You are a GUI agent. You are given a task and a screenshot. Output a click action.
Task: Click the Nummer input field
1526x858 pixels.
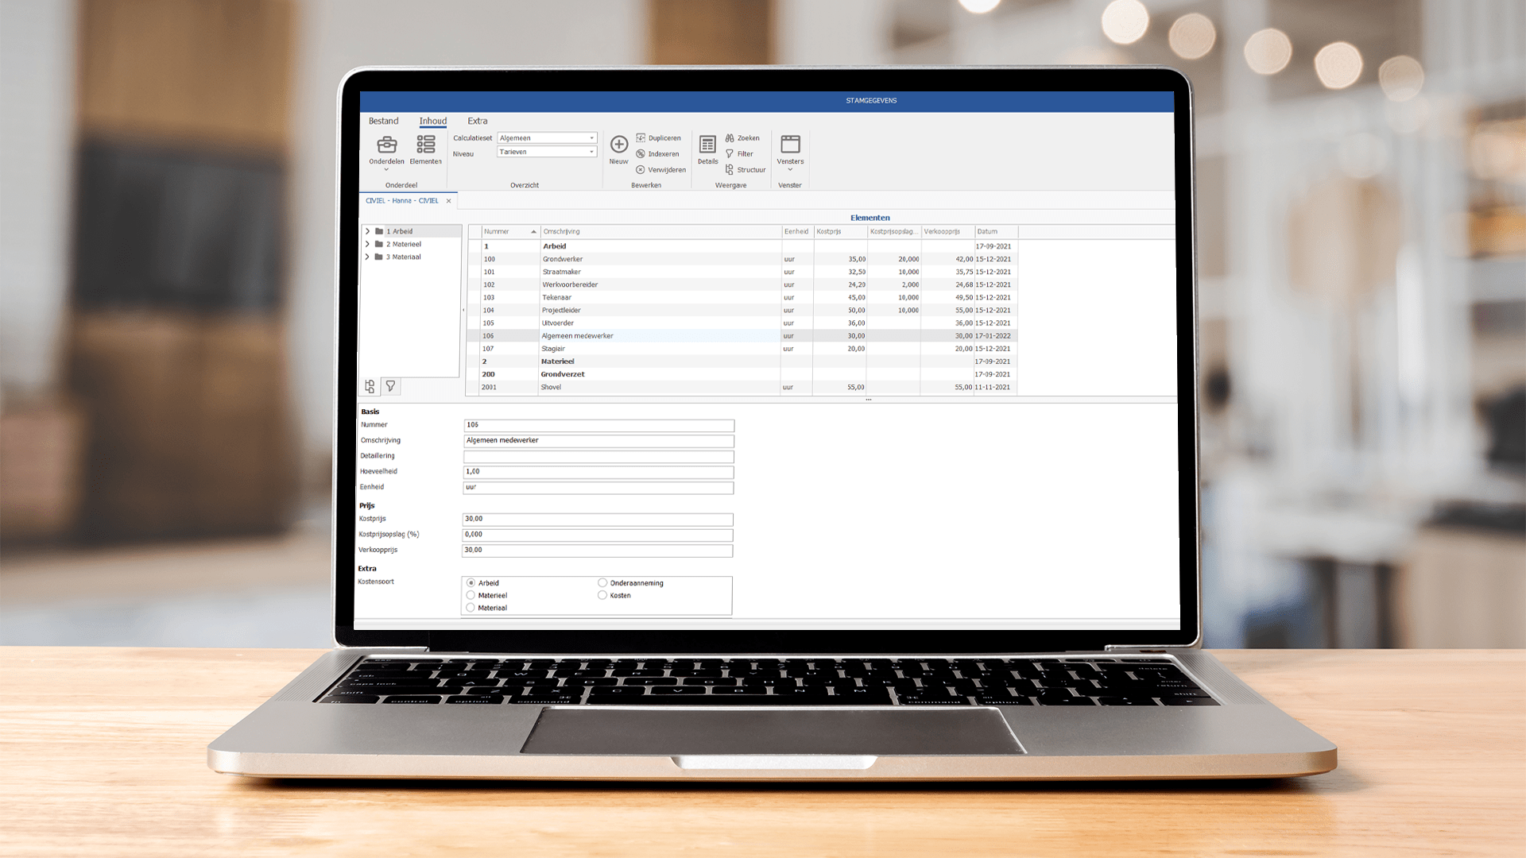tap(599, 425)
